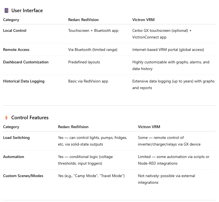Select the Redarc RedVision header in the first table
Screen dimensions: 219x202
click(x=83, y=20)
